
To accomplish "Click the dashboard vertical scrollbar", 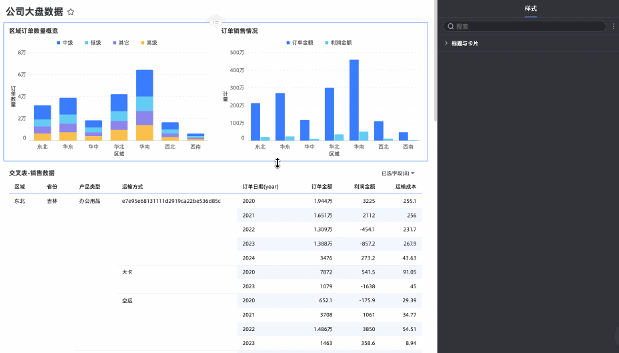I will [435, 59].
